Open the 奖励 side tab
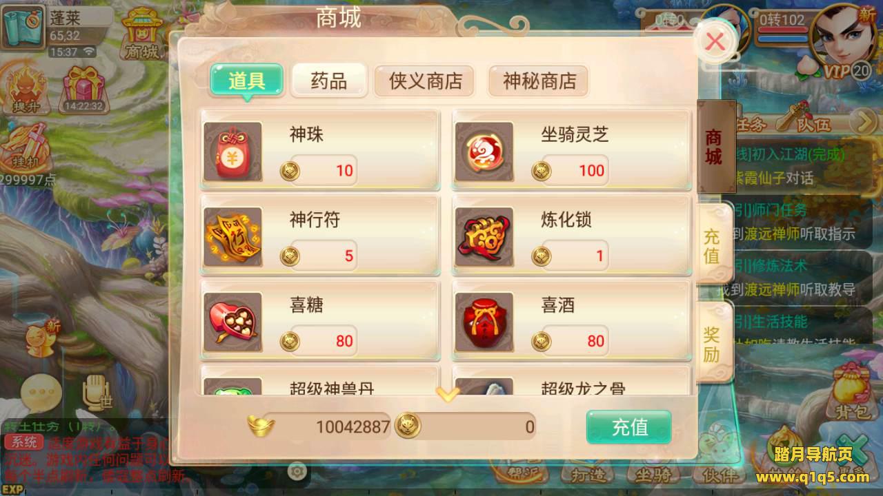This screenshot has width=883, height=496. pyautogui.click(x=713, y=344)
